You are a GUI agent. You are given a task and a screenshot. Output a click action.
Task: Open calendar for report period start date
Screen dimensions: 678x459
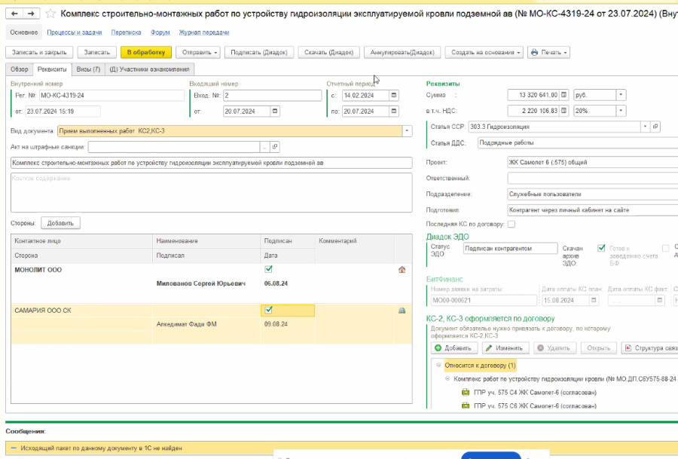click(393, 96)
